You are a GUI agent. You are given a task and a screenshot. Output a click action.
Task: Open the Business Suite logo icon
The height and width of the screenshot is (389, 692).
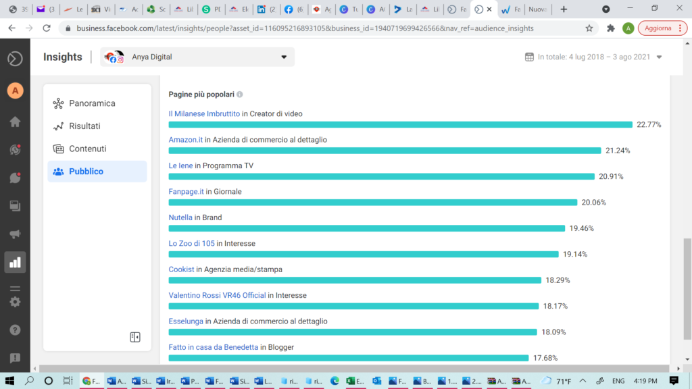coord(15,59)
